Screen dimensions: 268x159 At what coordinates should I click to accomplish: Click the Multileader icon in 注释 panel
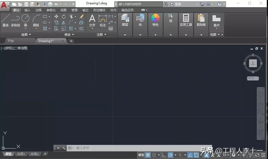111,22
